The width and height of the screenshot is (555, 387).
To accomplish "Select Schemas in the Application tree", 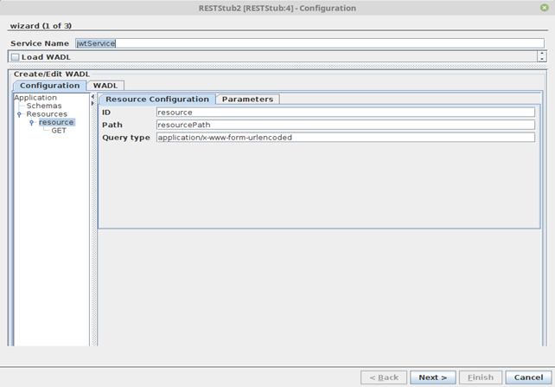I will pyautogui.click(x=44, y=106).
